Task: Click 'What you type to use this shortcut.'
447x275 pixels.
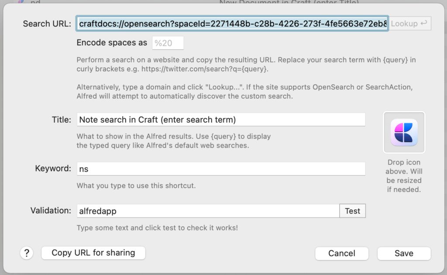Action: [x=136, y=186]
